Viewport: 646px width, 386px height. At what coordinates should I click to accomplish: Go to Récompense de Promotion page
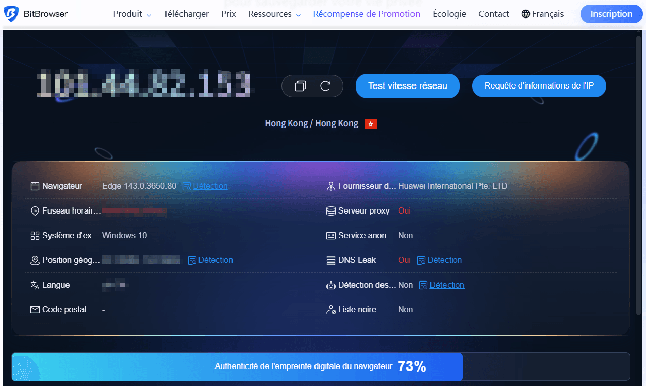pyautogui.click(x=367, y=14)
